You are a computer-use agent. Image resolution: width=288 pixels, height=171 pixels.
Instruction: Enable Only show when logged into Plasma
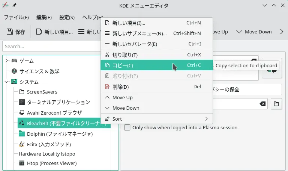point(127,127)
